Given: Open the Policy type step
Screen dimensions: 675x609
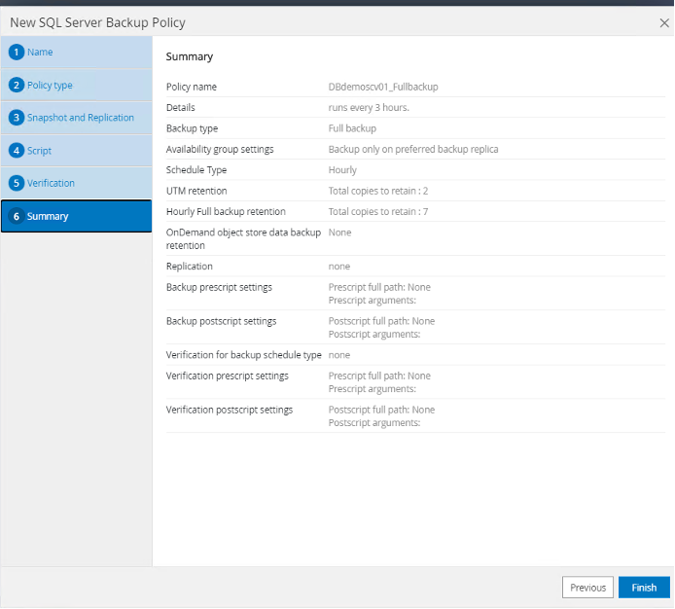Looking at the screenshot, I should pyautogui.click(x=50, y=85).
